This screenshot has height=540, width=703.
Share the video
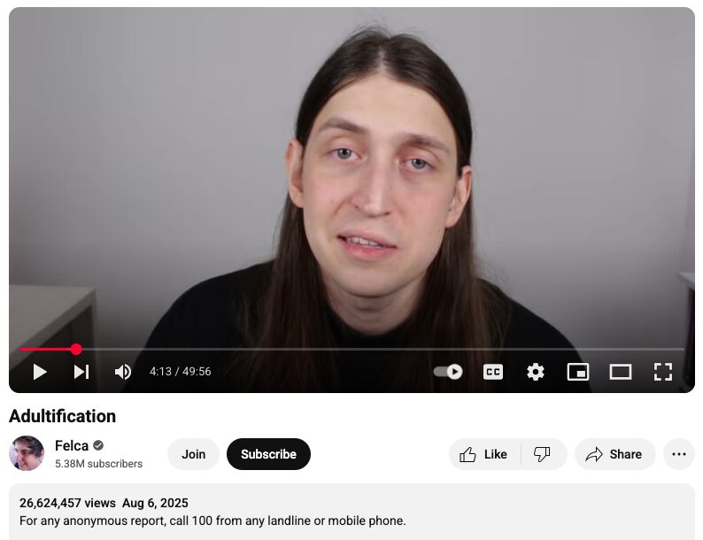[x=615, y=454]
